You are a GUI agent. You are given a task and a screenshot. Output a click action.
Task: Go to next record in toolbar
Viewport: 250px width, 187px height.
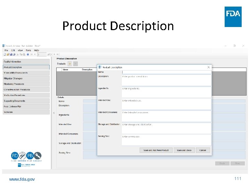pyautogui.click(x=54, y=54)
